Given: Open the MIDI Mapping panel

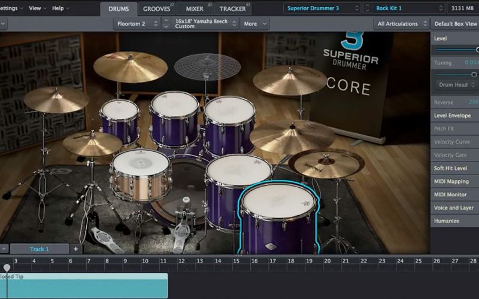Looking at the screenshot, I should pyautogui.click(x=454, y=181).
